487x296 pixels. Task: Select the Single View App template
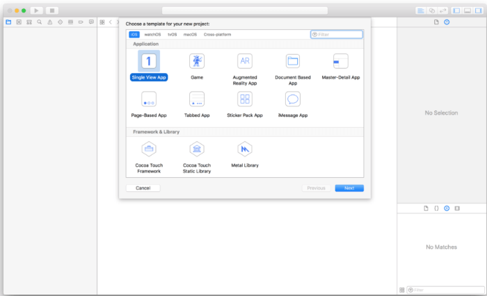pyautogui.click(x=149, y=63)
